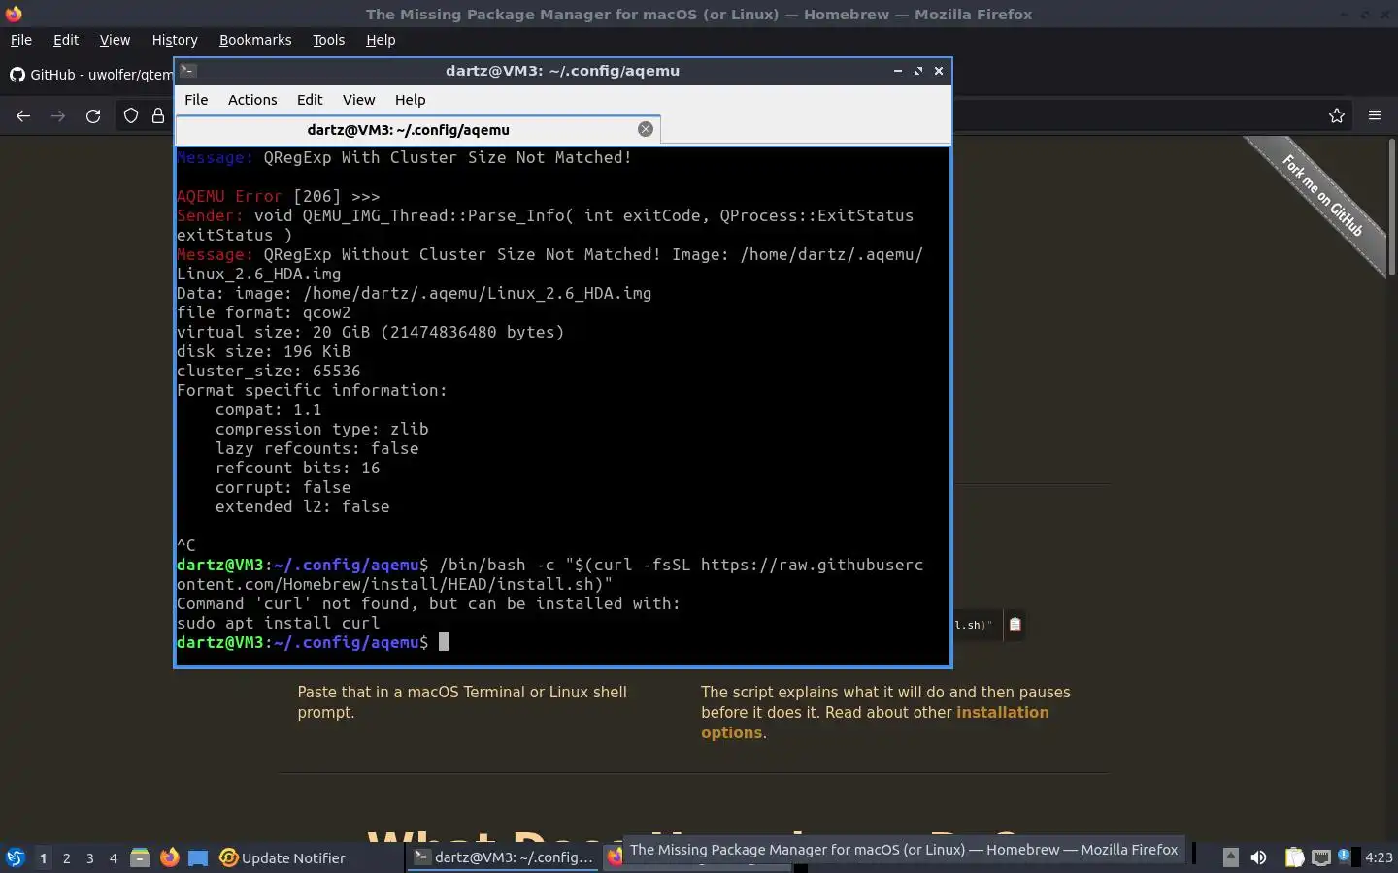
Task: Click the tracking protection shield icon
Action: click(131, 116)
